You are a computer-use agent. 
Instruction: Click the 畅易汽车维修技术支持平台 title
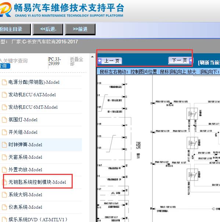click(69, 8)
